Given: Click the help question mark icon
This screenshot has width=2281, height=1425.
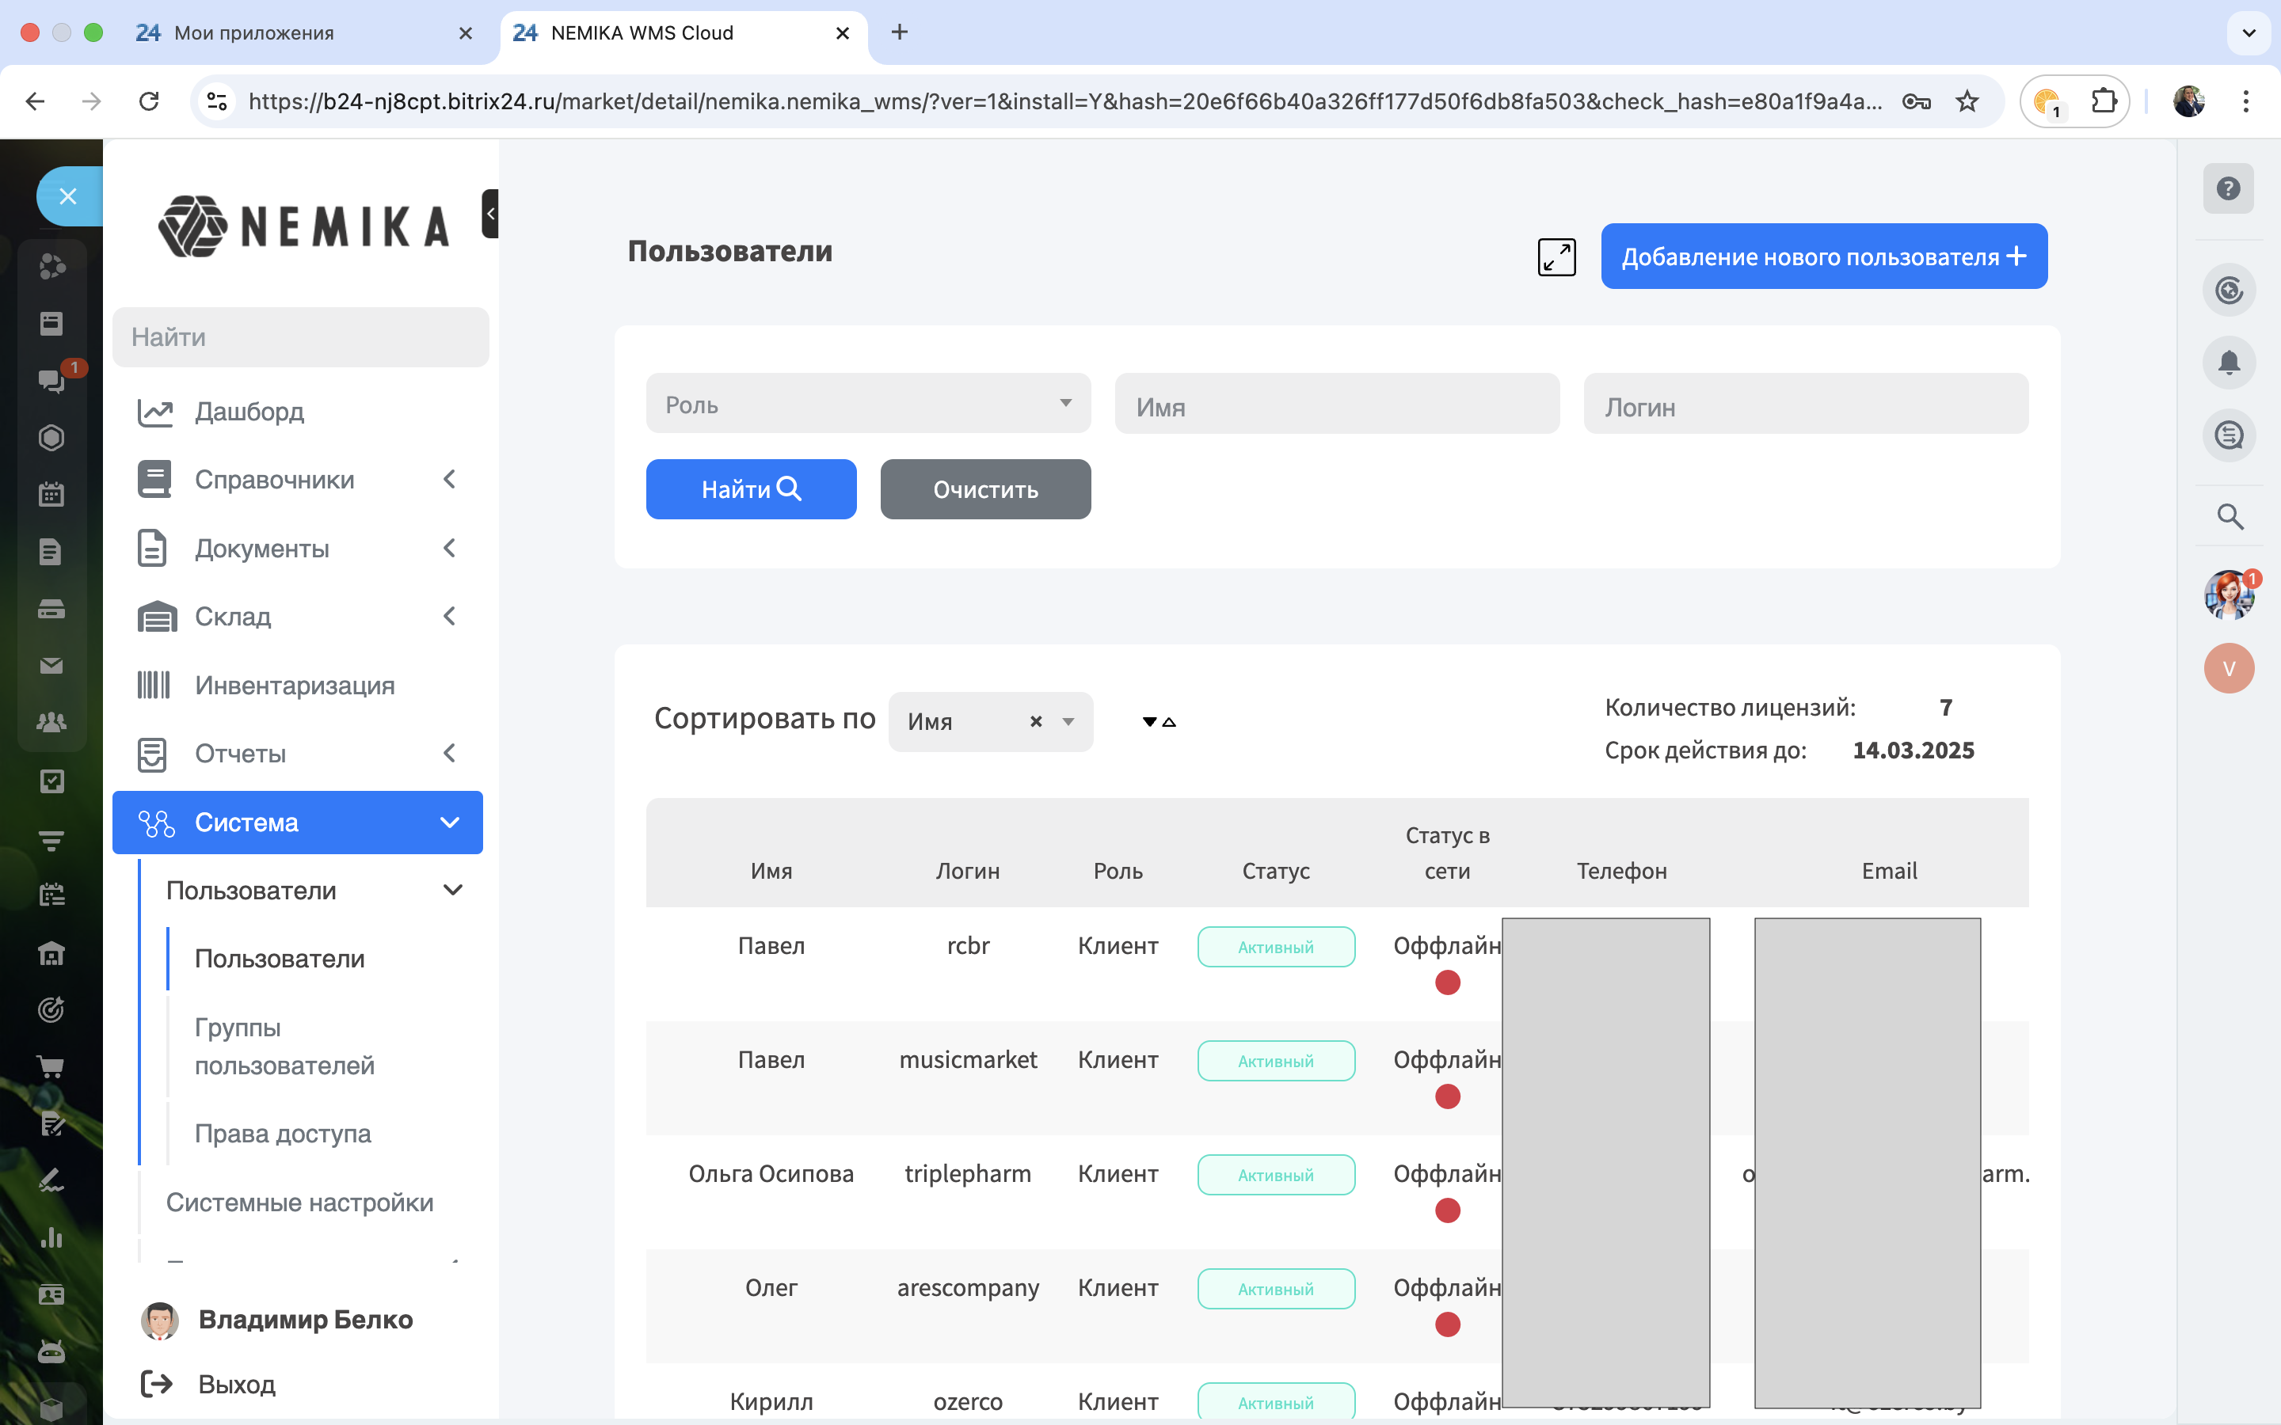Looking at the screenshot, I should (x=2228, y=188).
